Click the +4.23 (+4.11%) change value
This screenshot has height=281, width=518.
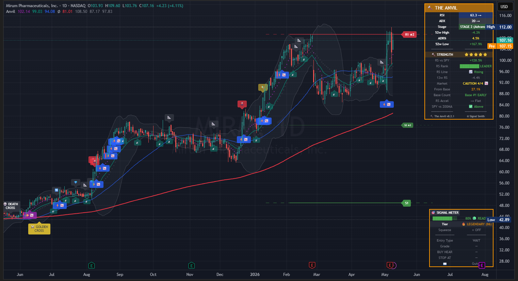169,6
